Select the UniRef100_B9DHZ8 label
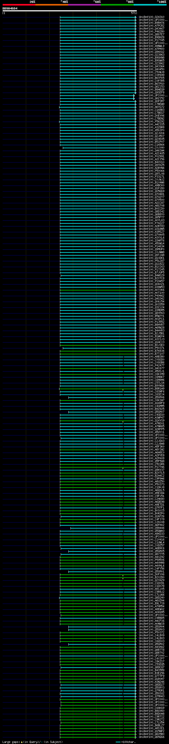The width and height of the screenshot is (169, 744). (x=151, y=37)
